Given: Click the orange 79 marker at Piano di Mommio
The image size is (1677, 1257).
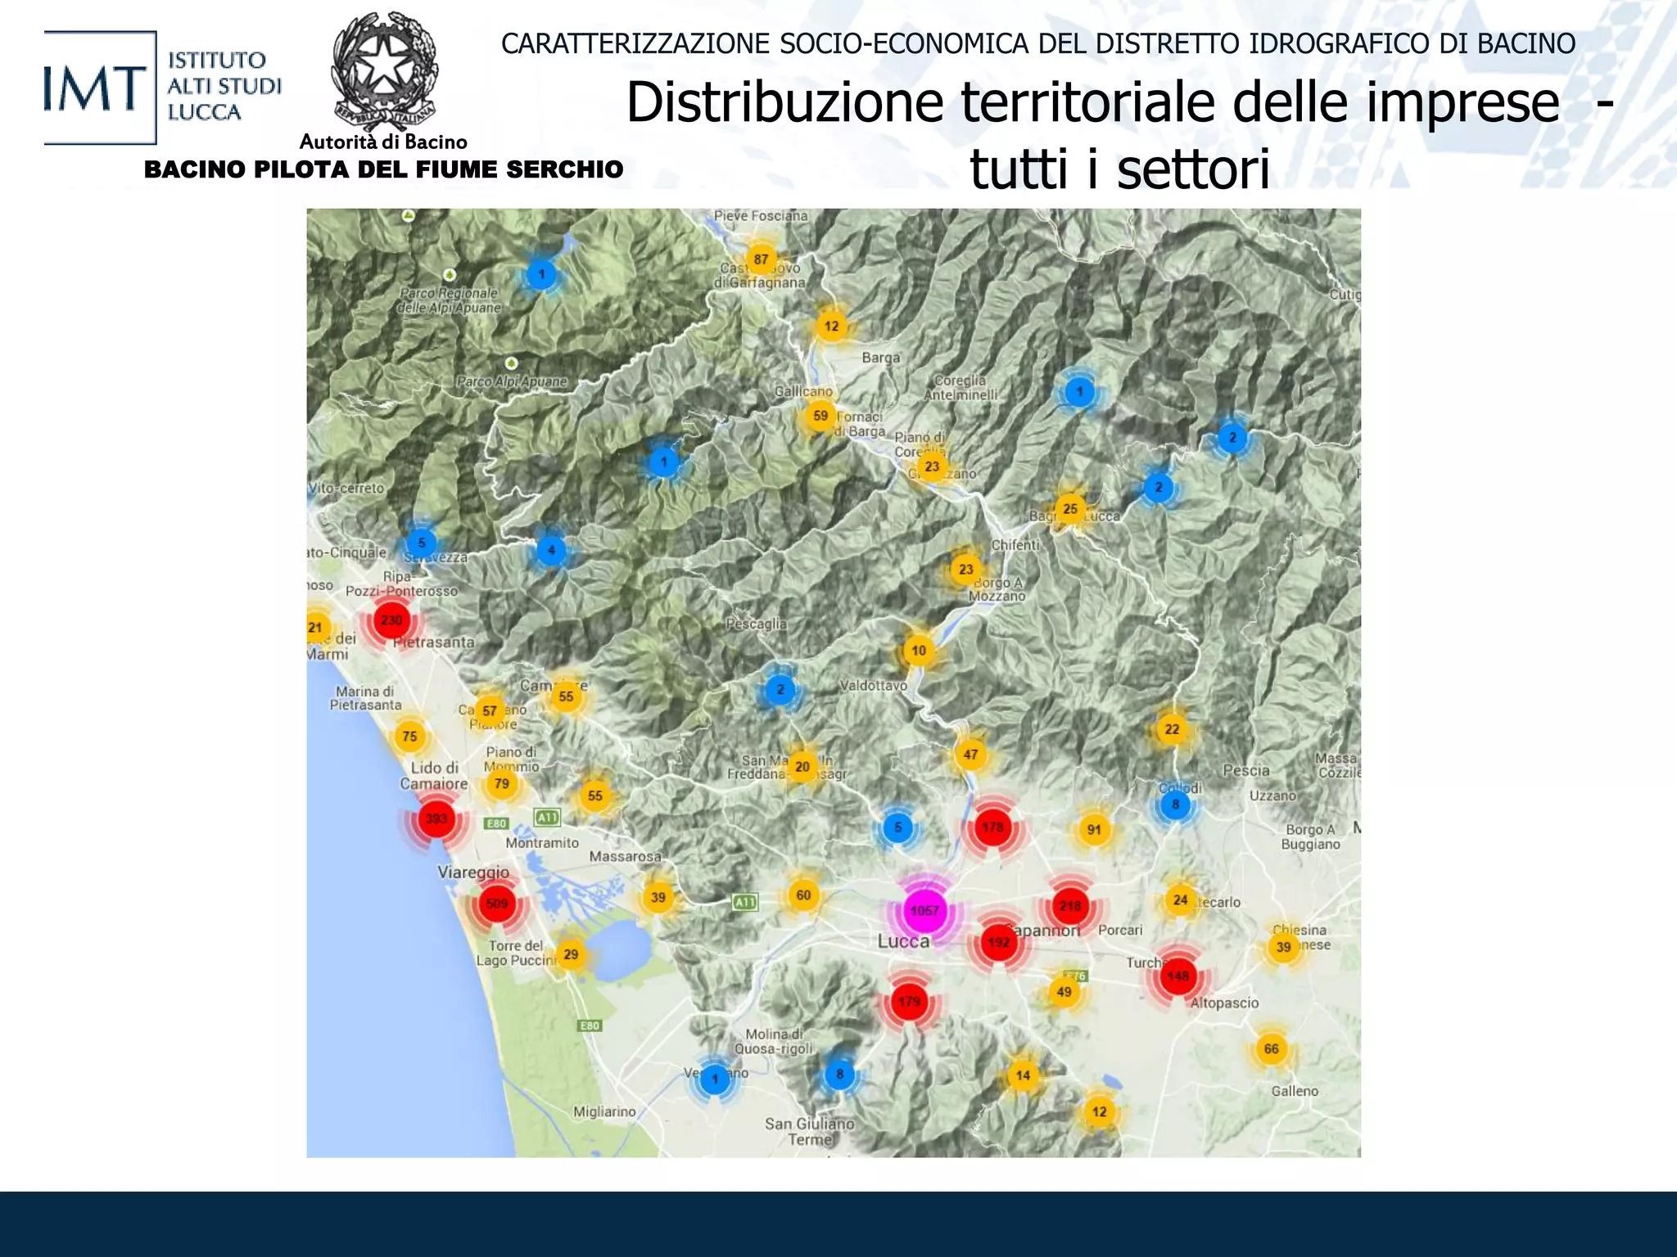Looking at the screenshot, I should tap(502, 784).
